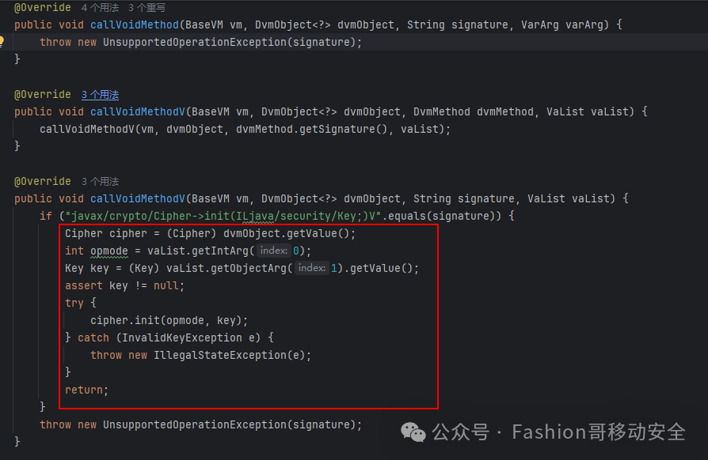Click the 'index:' hint before 1
This screenshot has width=708, height=460.
coord(311,268)
